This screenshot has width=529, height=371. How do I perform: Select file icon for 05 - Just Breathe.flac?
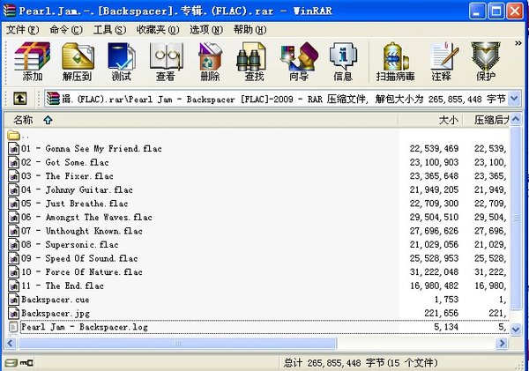coord(13,204)
